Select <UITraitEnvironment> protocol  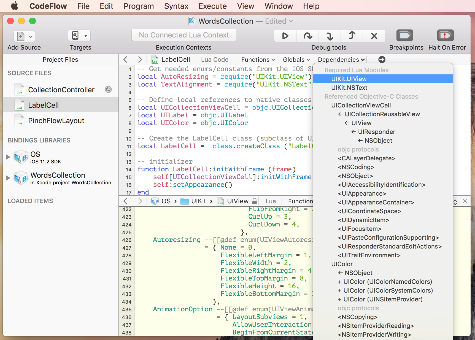click(x=383, y=255)
